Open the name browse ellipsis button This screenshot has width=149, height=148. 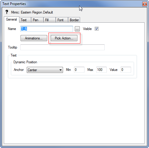(x=77, y=29)
